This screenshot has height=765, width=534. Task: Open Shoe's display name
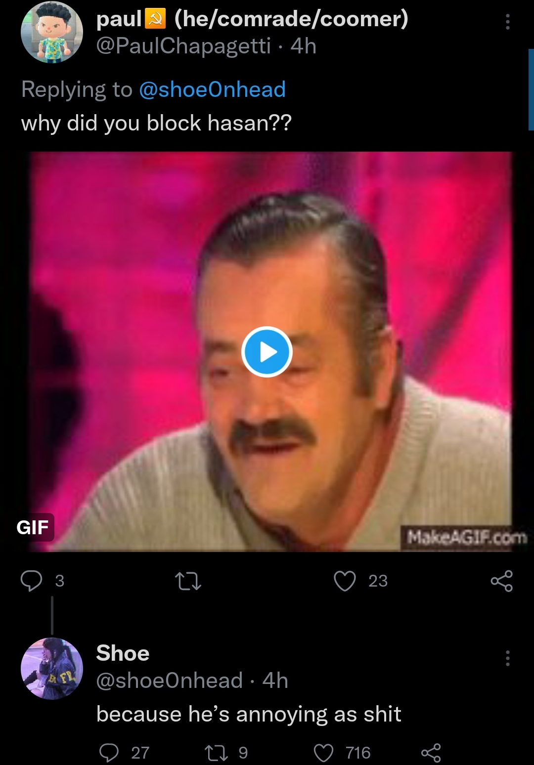(123, 653)
